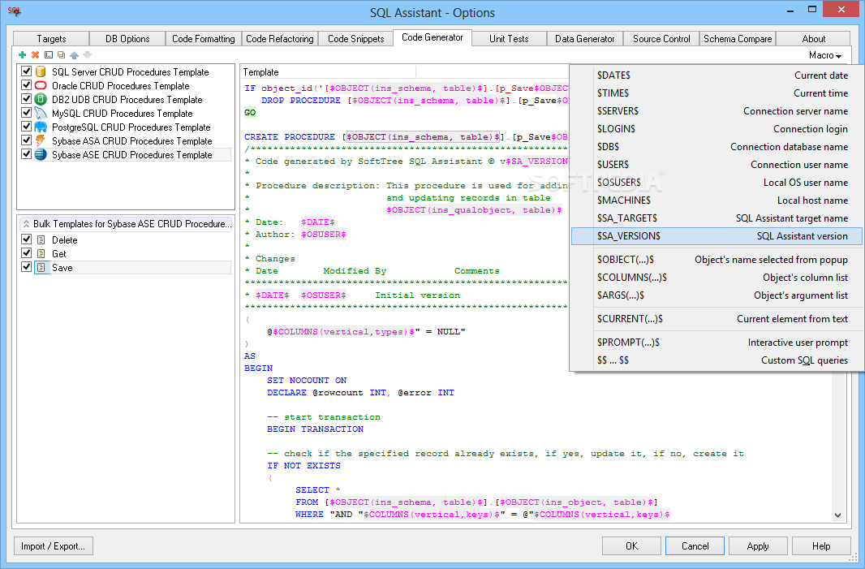
Task: Click the Get template document icon
Action: click(41, 254)
